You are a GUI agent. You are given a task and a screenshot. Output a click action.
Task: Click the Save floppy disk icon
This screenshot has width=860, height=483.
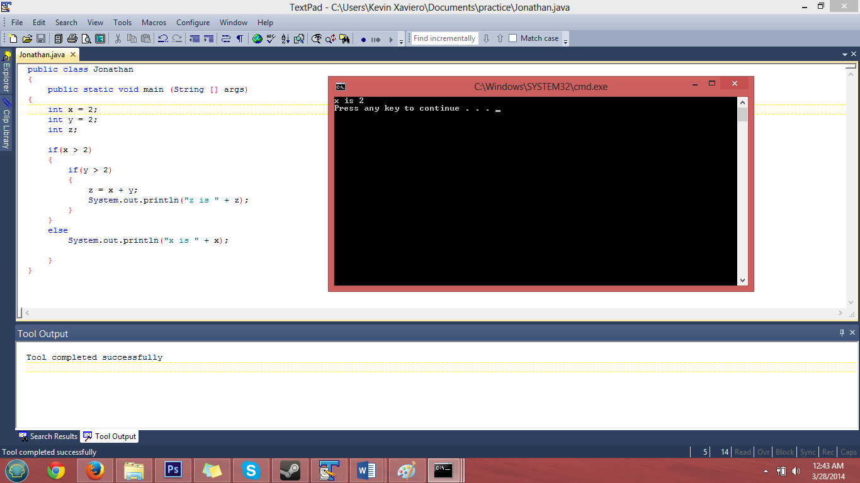click(41, 39)
